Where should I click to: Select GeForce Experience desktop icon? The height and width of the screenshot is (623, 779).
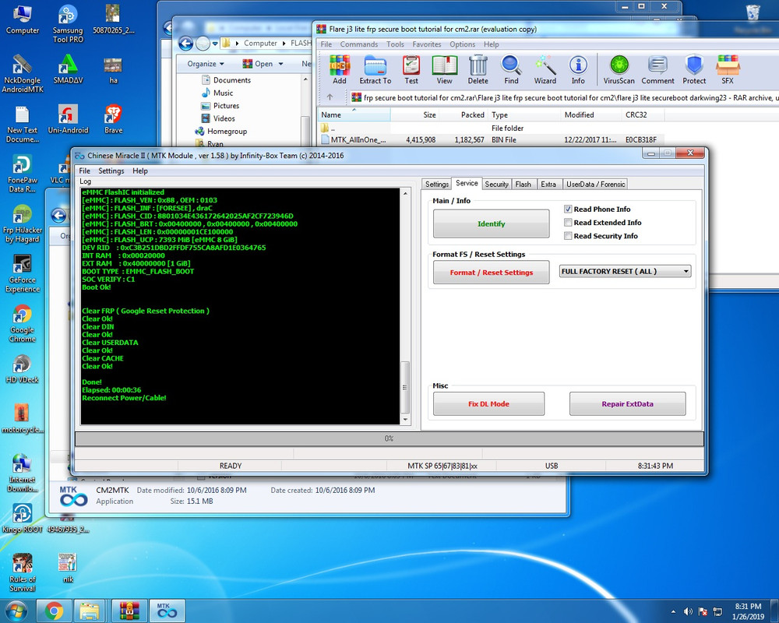click(23, 273)
